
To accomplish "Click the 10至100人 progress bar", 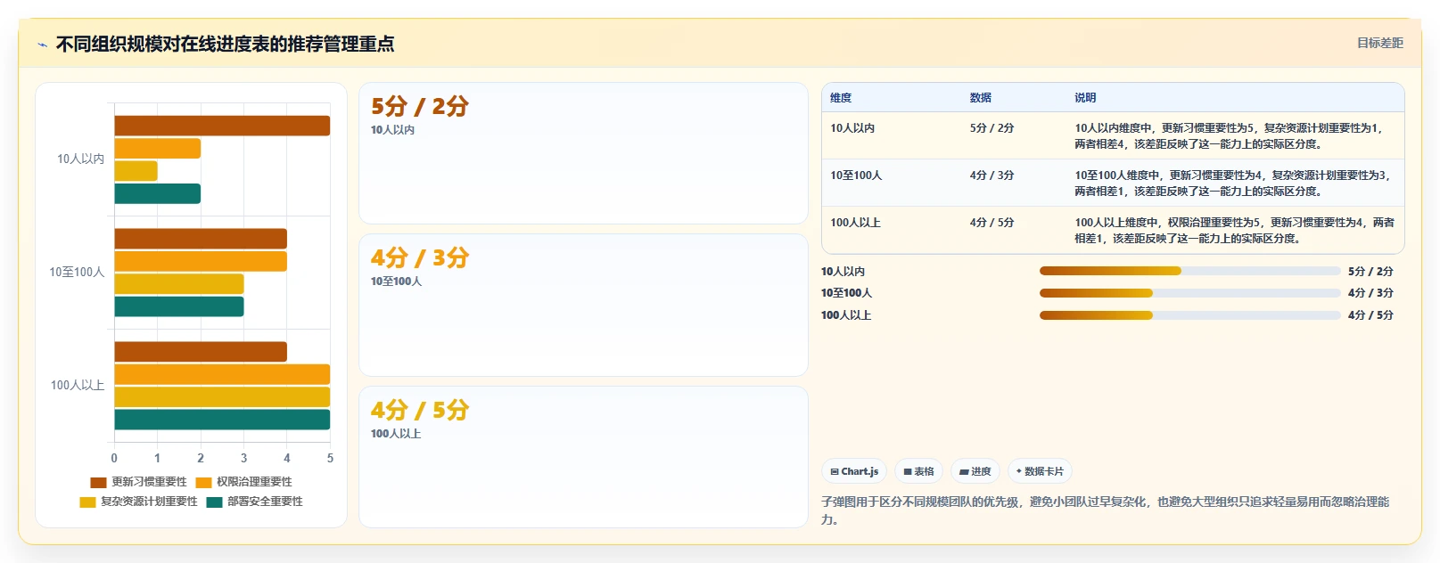I will (1189, 293).
